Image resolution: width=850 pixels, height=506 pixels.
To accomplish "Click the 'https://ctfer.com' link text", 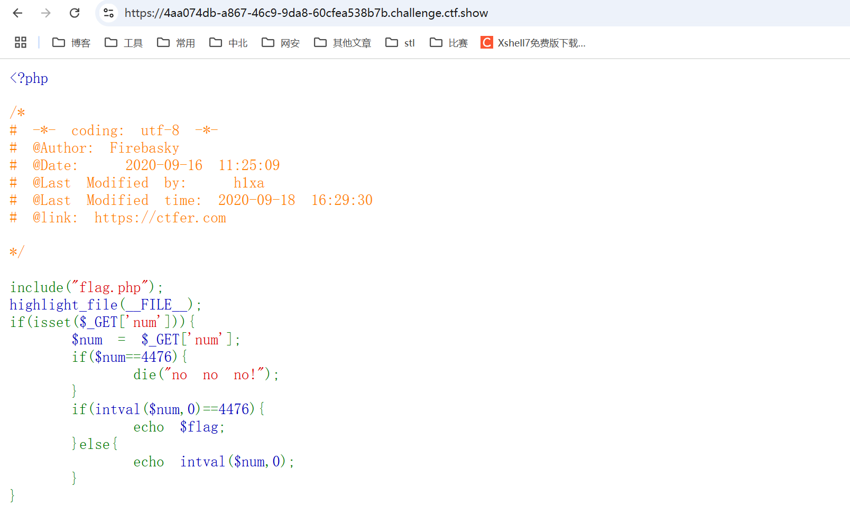I will tap(160, 218).
